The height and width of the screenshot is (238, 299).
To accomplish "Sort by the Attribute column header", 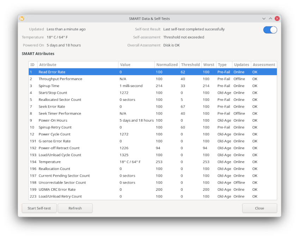I will pyautogui.click(x=78, y=65).
